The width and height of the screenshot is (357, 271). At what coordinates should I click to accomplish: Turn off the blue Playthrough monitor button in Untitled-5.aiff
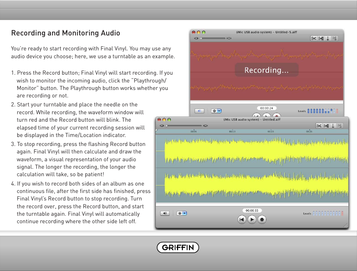coord(199,111)
